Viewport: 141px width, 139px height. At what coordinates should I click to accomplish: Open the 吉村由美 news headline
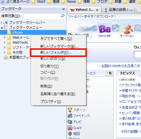pos(131,124)
